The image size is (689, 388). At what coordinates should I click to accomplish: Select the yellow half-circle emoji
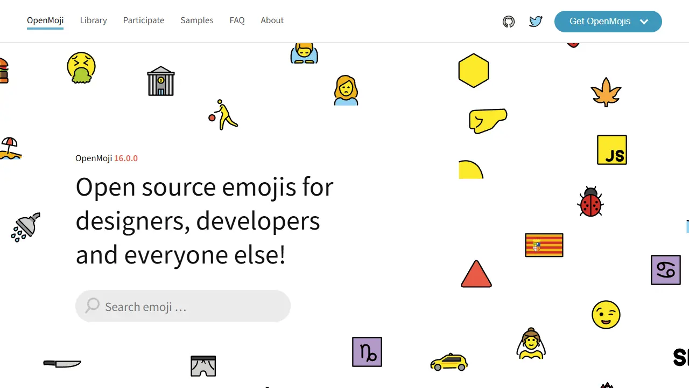[471, 170]
